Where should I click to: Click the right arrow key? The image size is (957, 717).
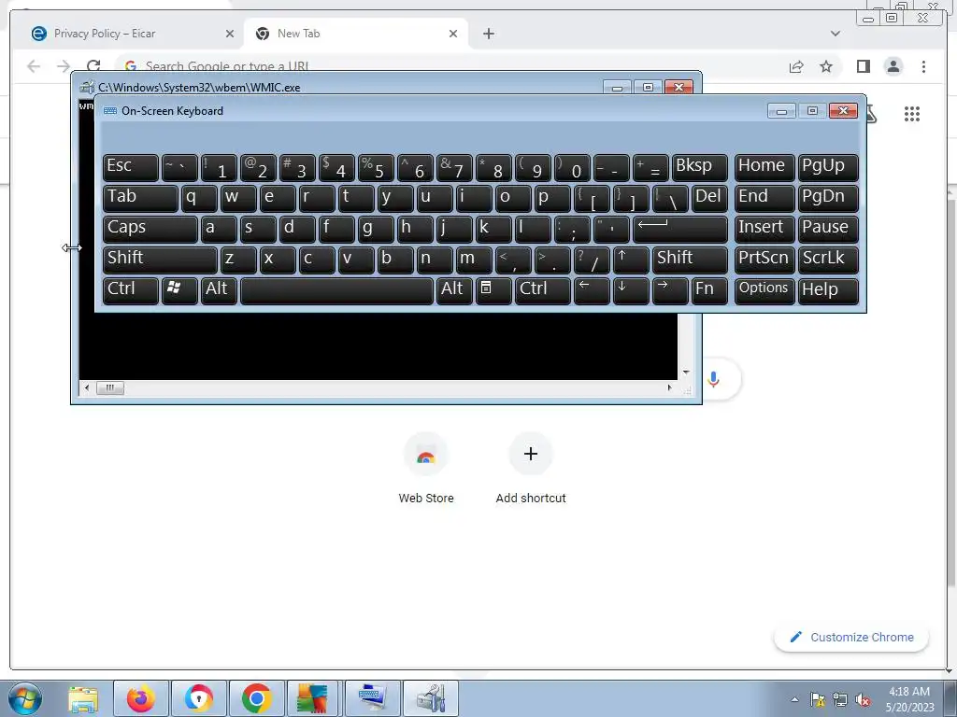[669, 290]
